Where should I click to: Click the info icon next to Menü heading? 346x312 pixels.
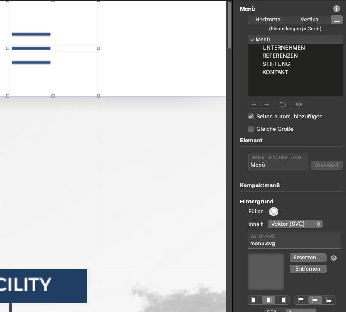coord(337,9)
